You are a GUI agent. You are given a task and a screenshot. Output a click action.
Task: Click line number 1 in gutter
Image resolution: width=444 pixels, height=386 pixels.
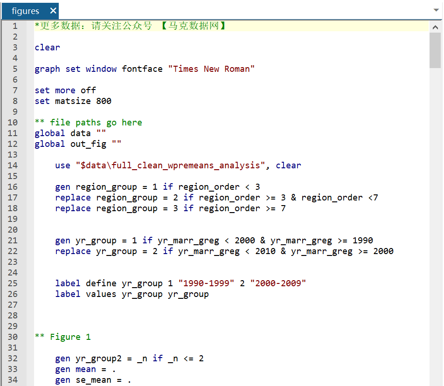(x=15, y=26)
